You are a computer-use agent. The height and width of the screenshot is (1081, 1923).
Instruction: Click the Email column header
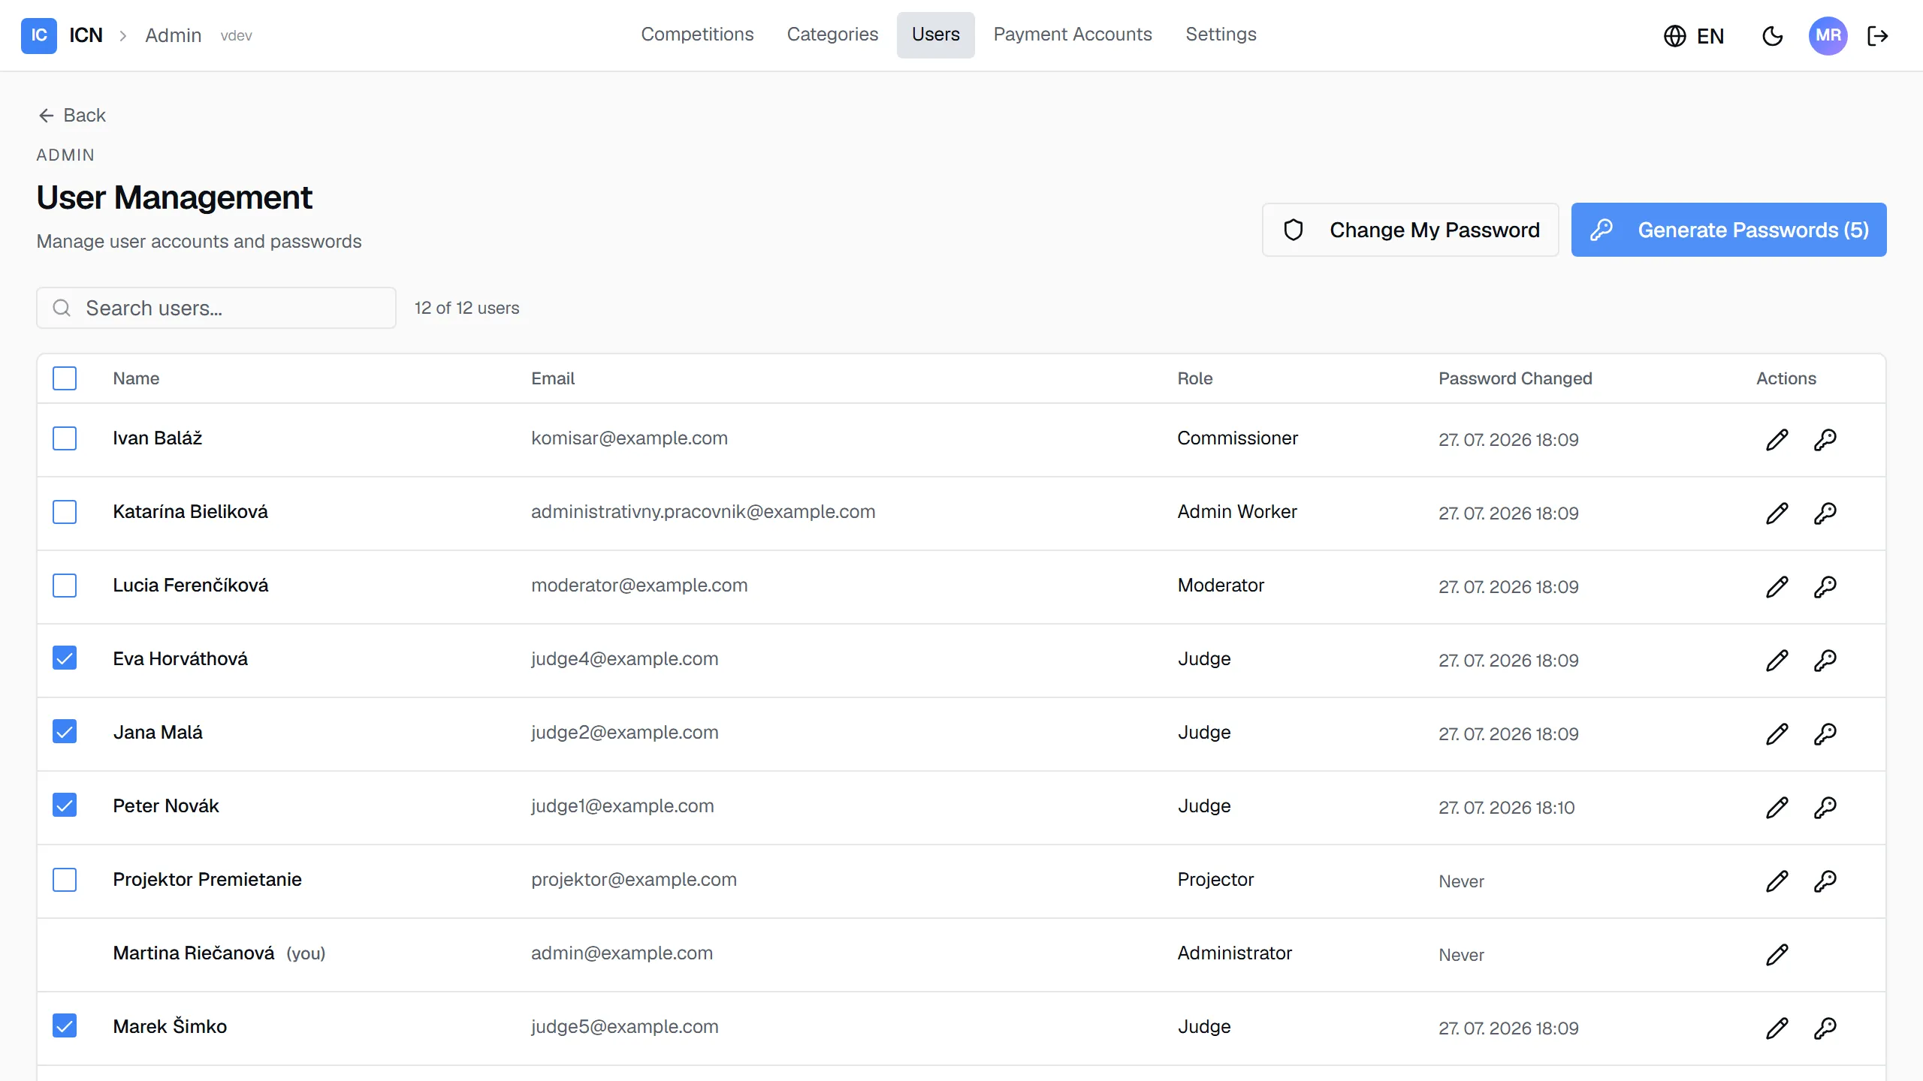[553, 378]
